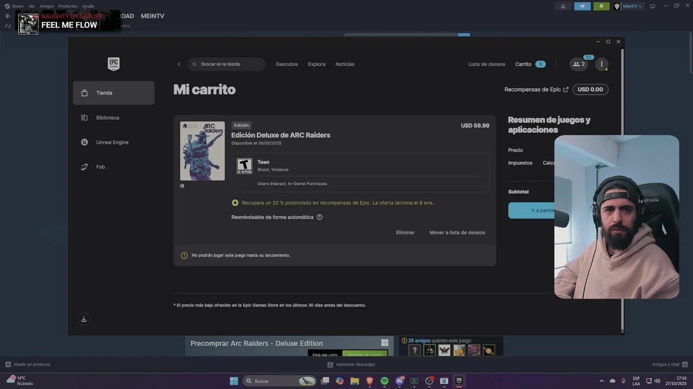
Task: Click Añadir un producto in Steam
Action: tap(28, 365)
